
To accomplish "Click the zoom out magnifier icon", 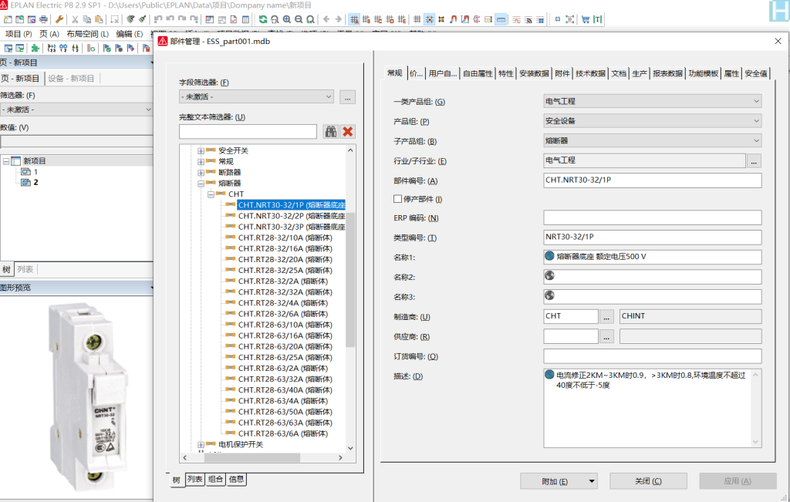I will click(299, 19).
